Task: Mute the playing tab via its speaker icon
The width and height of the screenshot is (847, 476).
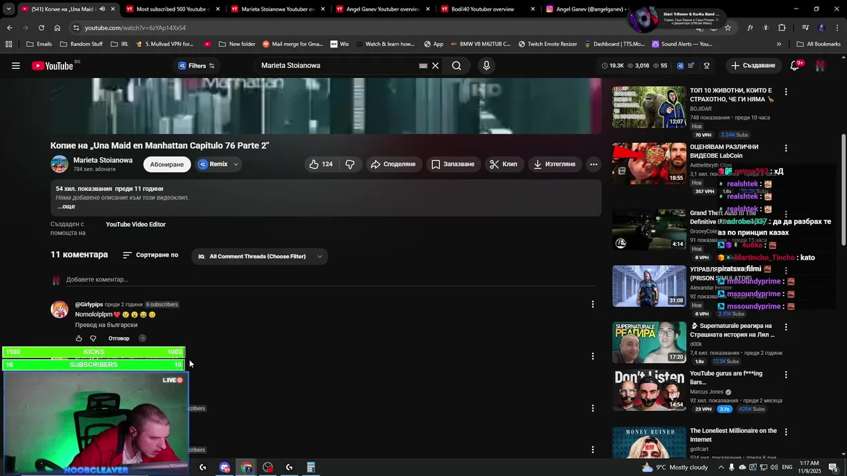Action: coord(102,9)
